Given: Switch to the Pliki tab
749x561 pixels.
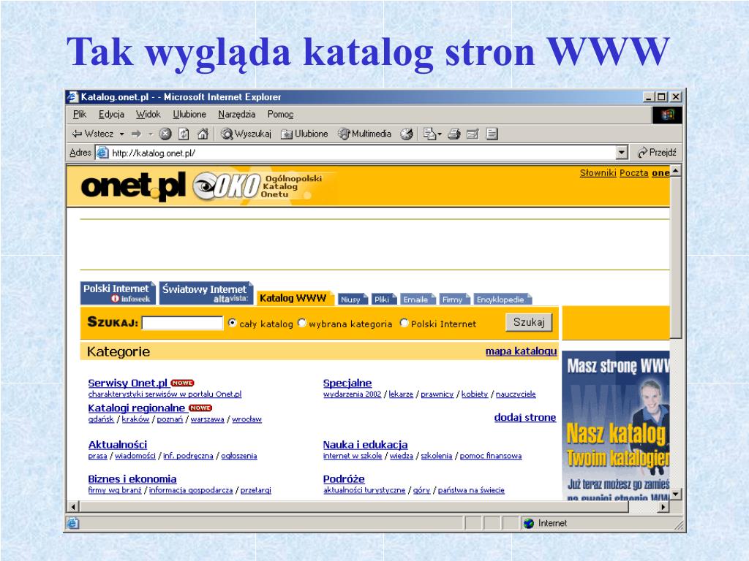Looking at the screenshot, I should point(383,299).
